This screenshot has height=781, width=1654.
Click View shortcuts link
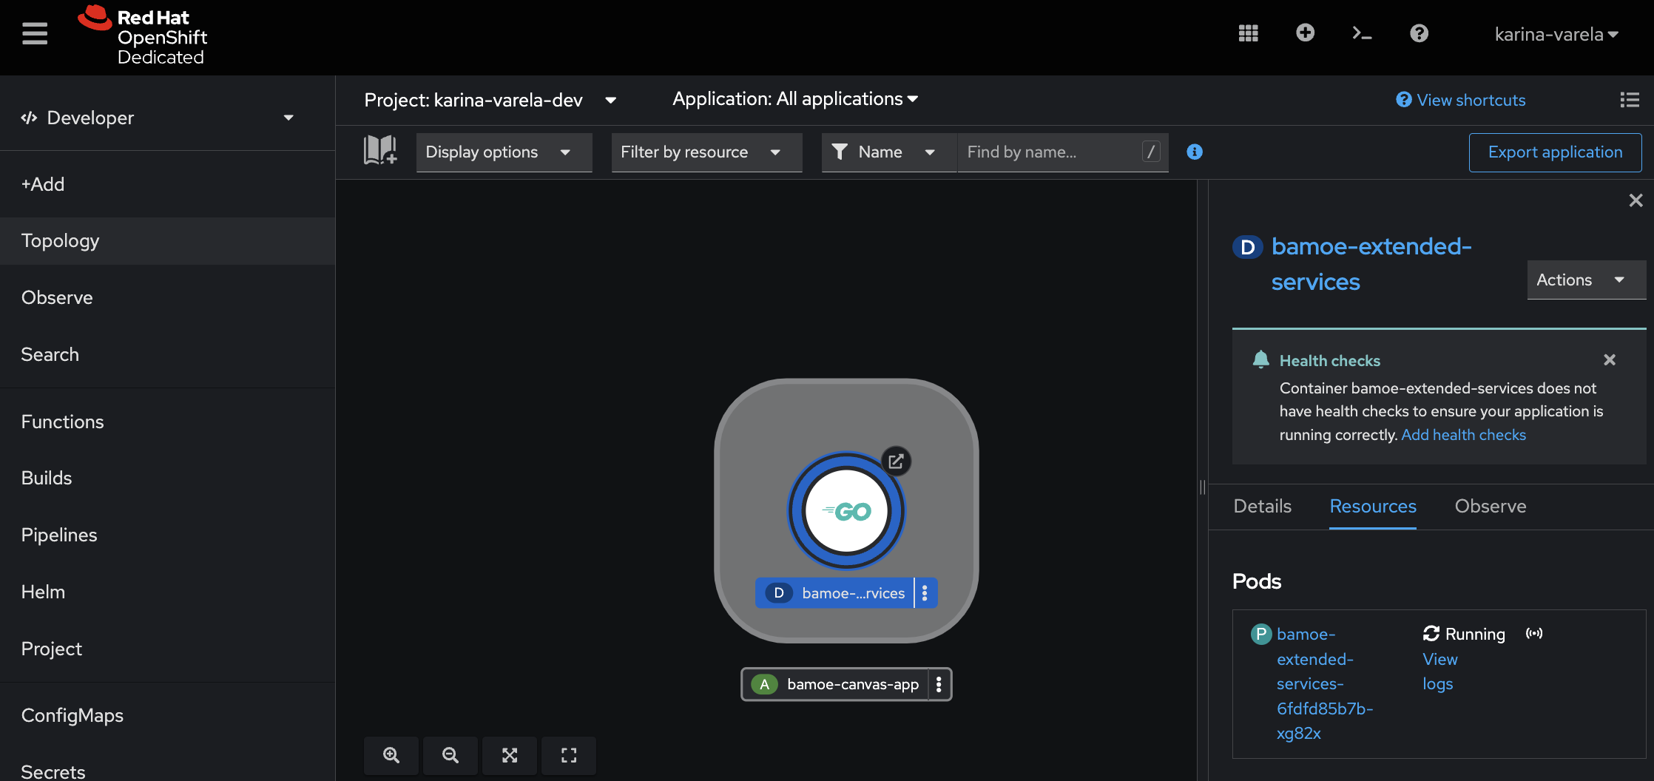coord(1461,100)
